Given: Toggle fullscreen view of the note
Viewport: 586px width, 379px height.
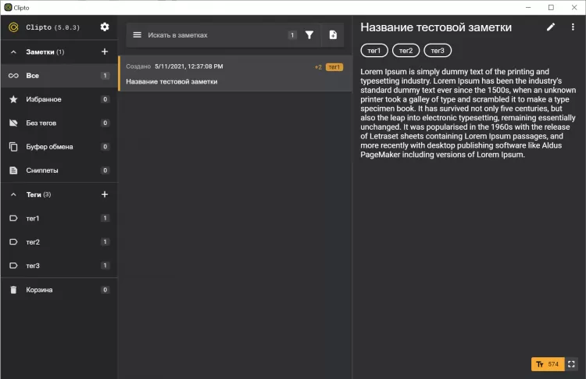Looking at the screenshot, I should click(571, 364).
